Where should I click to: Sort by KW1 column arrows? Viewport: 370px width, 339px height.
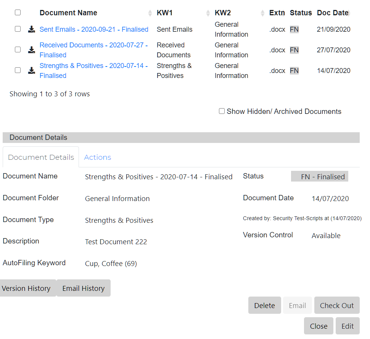pos(208,13)
